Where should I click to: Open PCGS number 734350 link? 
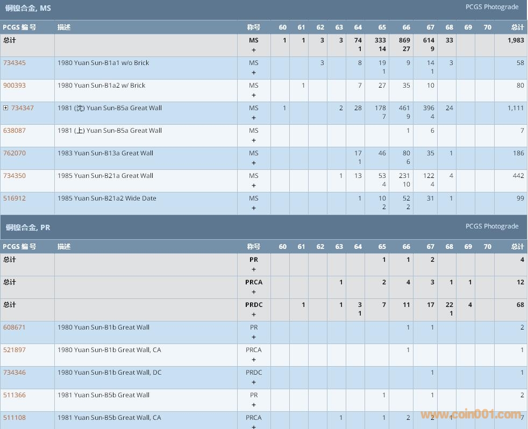click(x=15, y=176)
